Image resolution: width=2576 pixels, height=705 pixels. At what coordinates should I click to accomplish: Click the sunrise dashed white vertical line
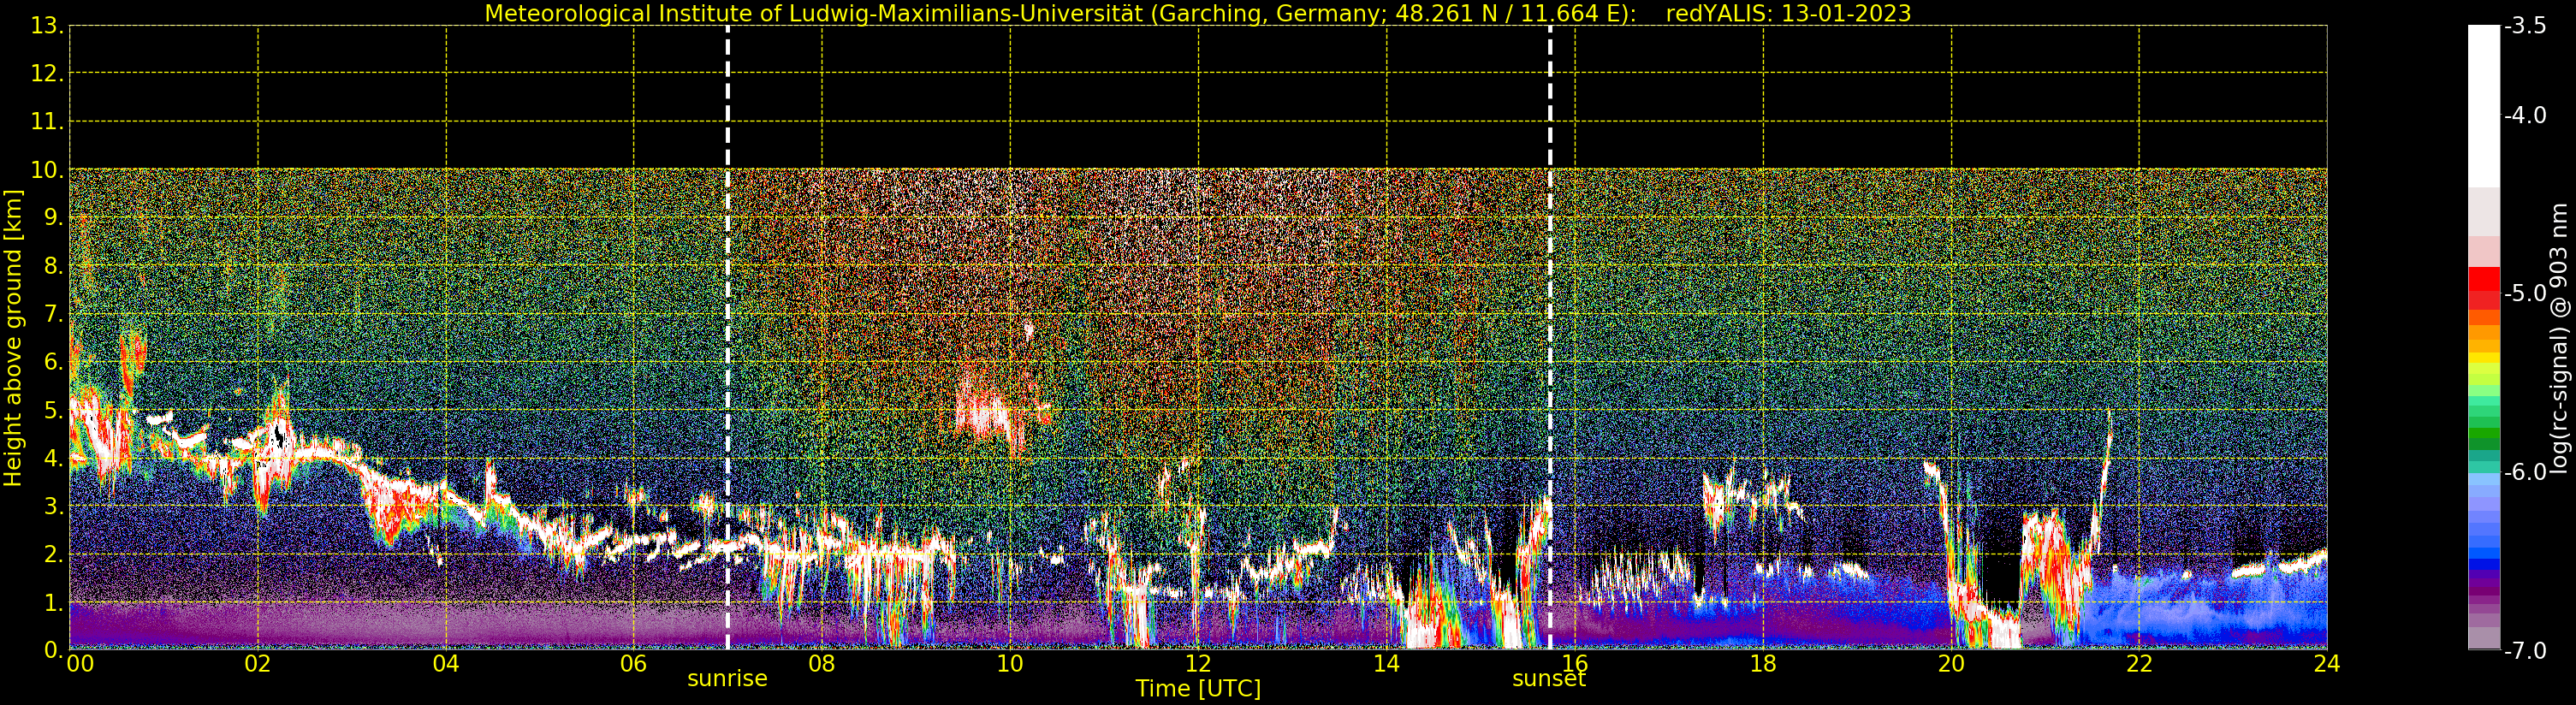(727, 338)
